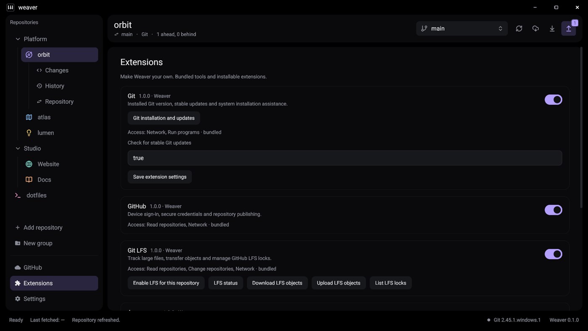Viewport: 588px width, 331px height.
Task: Click the 'Extensions' page heading
Action: pos(141,62)
